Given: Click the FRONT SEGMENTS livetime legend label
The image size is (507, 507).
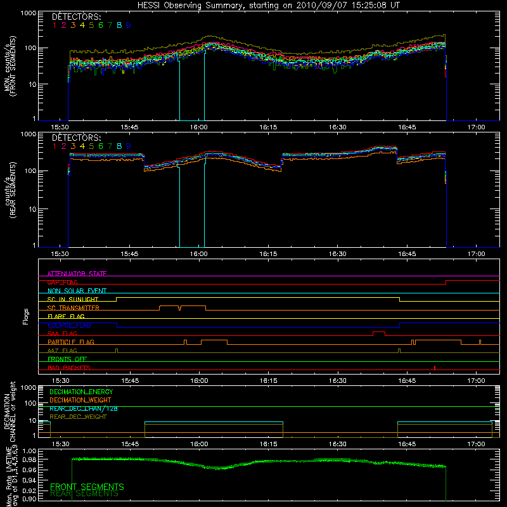Looking at the screenshot, I should point(87,487).
